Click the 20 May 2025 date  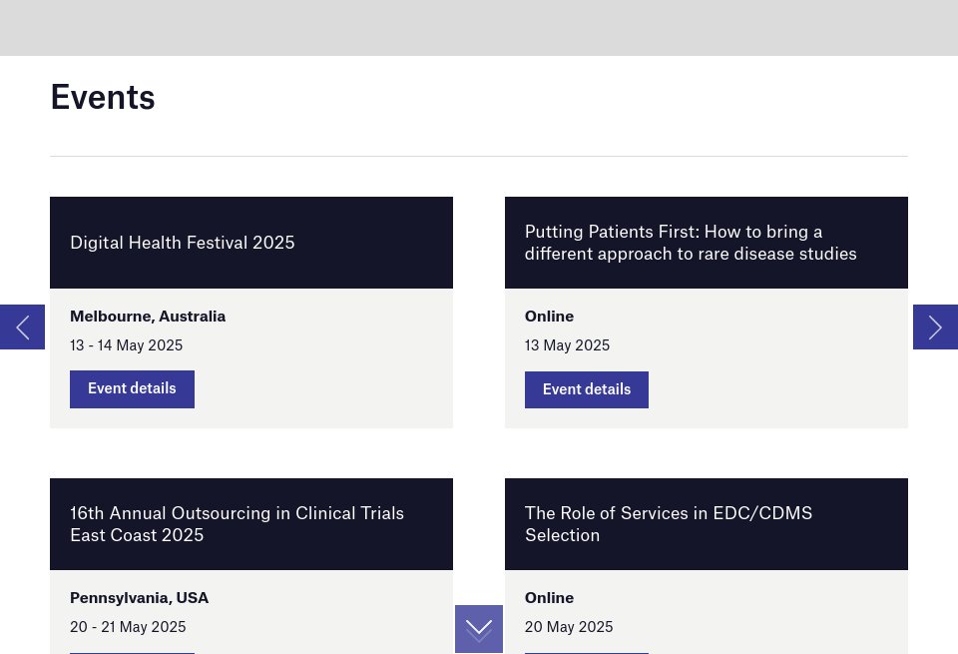click(x=569, y=627)
